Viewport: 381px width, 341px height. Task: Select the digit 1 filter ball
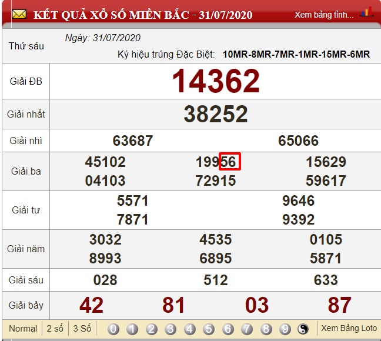(132, 329)
